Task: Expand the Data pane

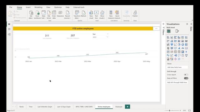Action: click(x=191, y=24)
